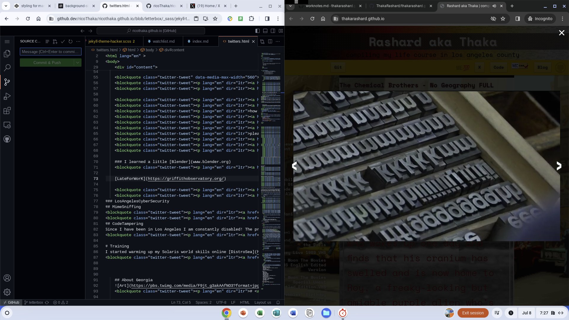
Task: Open the Extensions view icon
Action: [x=7, y=111]
